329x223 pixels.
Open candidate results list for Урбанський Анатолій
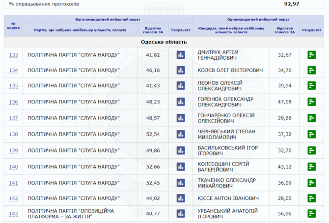pos(312,214)
